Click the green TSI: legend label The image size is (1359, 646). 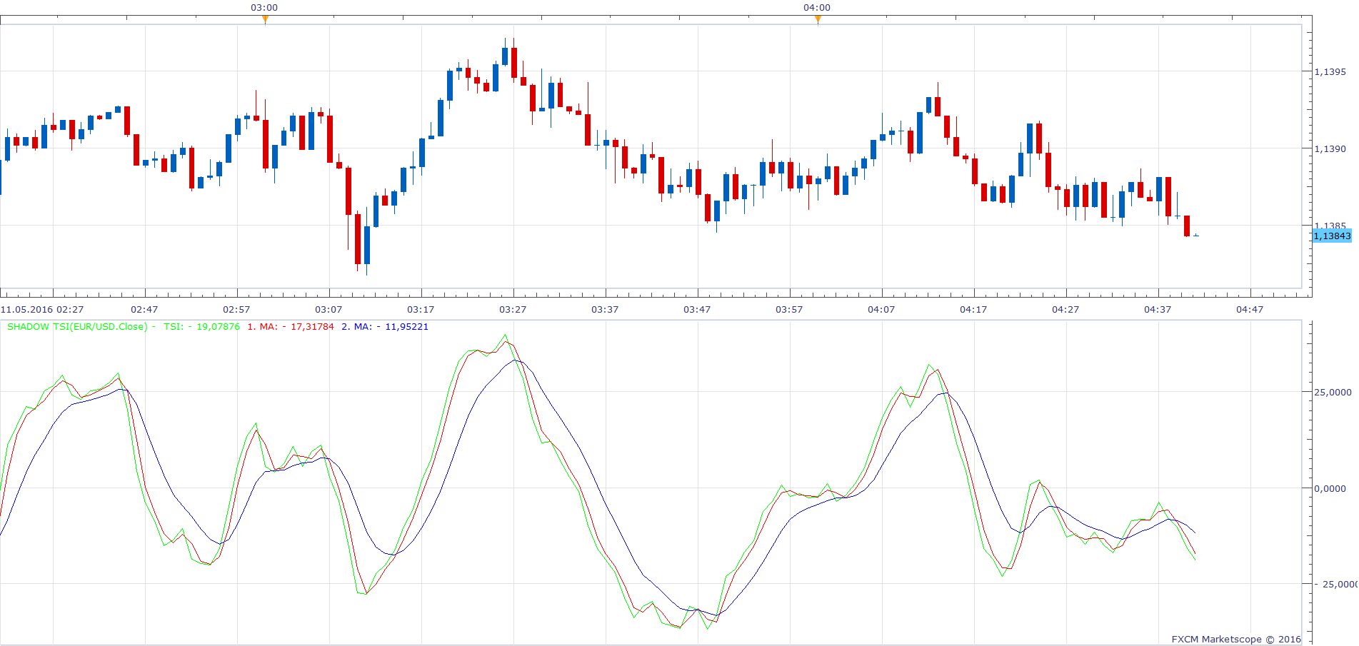pyautogui.click(x=174, y=327)
